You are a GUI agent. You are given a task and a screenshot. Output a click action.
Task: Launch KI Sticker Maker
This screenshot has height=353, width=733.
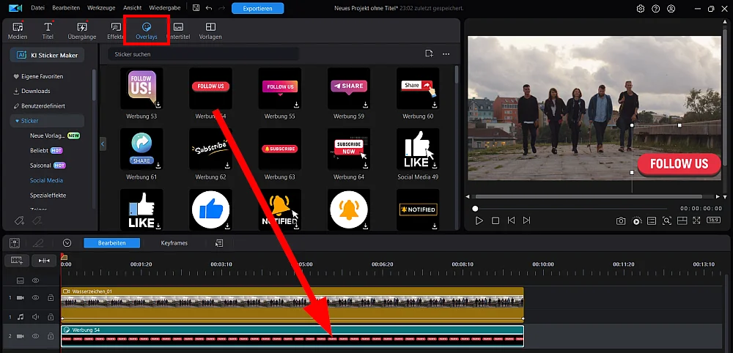[x=47, y=55]
